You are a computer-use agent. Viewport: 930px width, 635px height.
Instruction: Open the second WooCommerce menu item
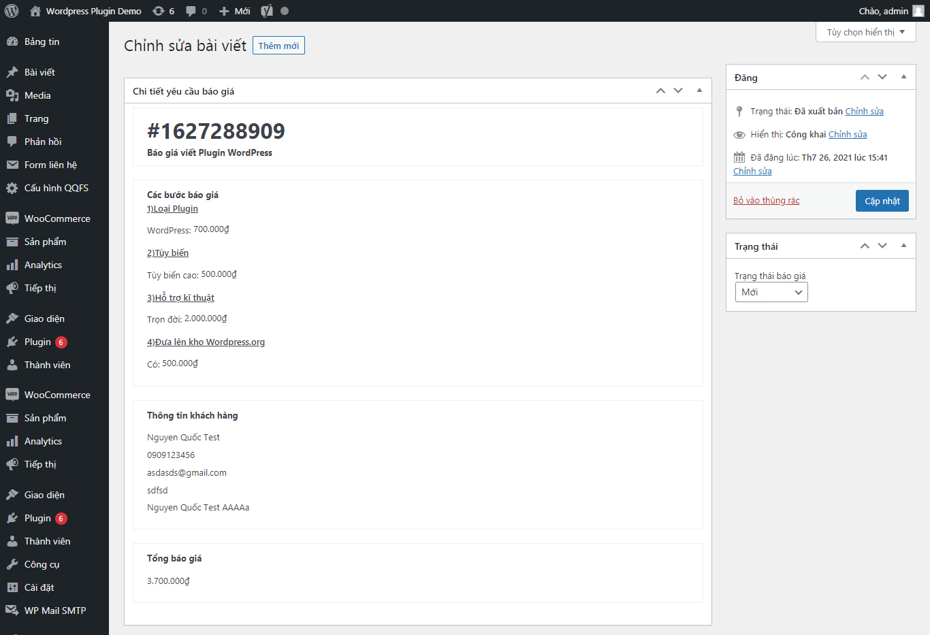click(x=54, y=395)
